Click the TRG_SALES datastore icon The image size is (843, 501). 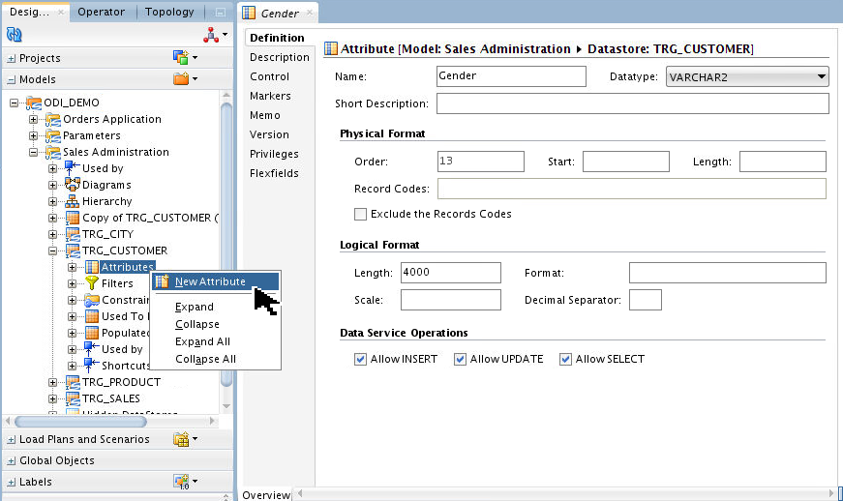coord(72,398)
